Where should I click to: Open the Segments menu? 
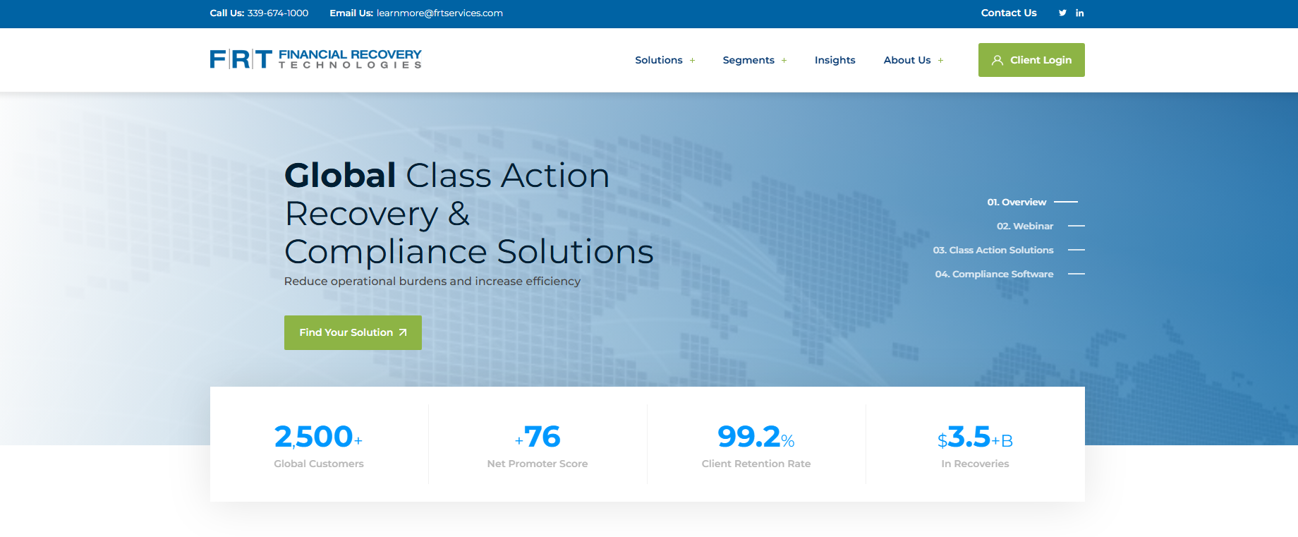[x=748, y=60]
